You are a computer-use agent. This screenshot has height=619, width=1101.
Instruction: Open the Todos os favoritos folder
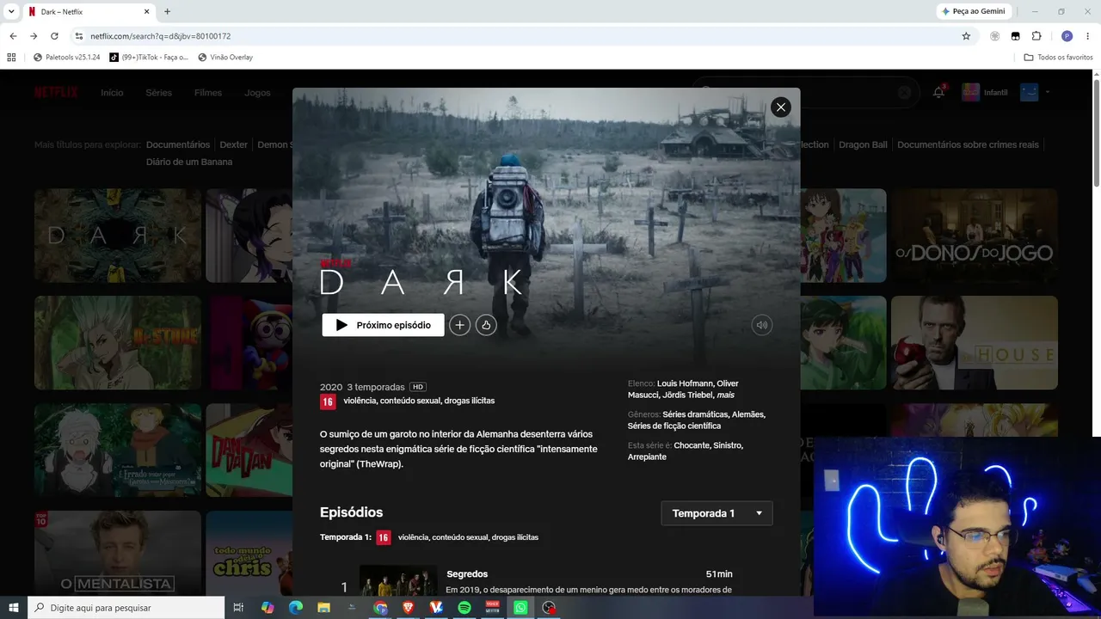coord(1058,58)
